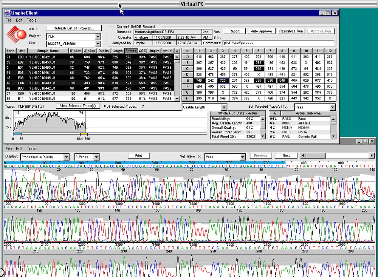Open the Tools menu in UmpireClient
This screenshot has height=277, width=378.
[x=32, y=20]
